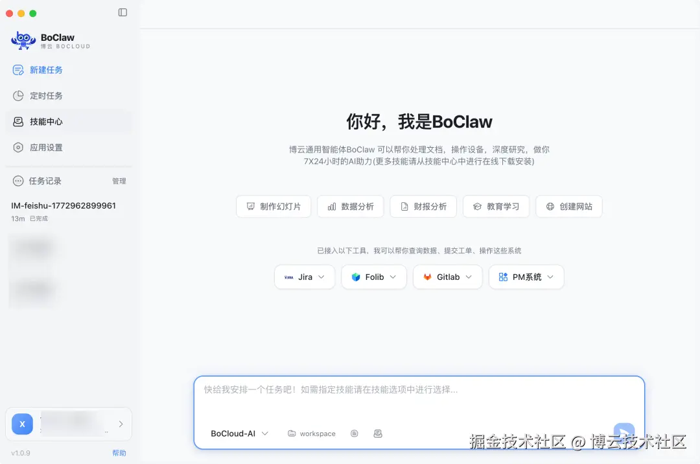Click the v1.0.9 version label
Image resolution: width=700 pixels, height=464 pixels.
click(21, 453)
